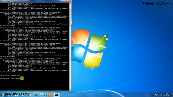Minimize the Command Prompt window
The height and width of the screenshot is (97, 173).
62,1
